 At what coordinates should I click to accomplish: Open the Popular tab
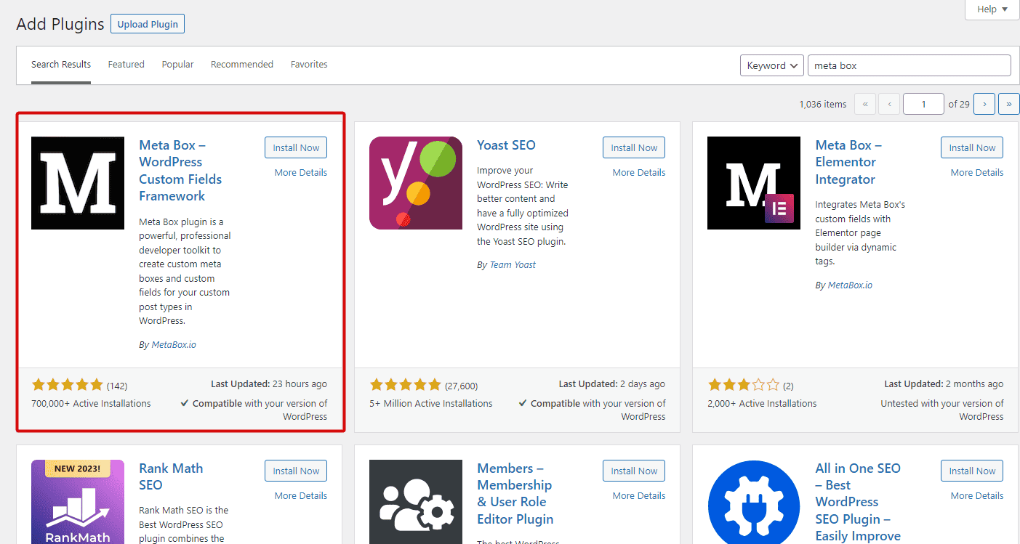[178, 65]
